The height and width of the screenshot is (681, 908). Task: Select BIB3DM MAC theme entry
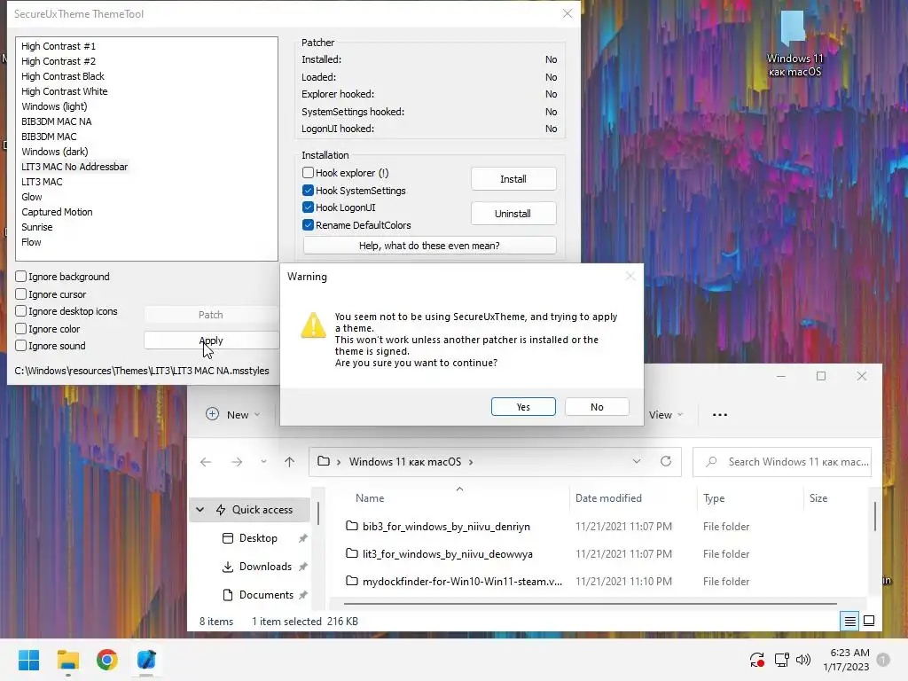[50, 137]
